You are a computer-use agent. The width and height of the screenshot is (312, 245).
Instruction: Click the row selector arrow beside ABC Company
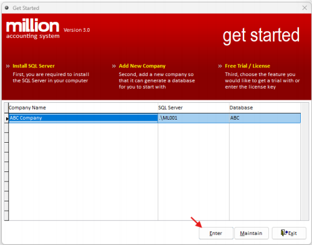pyautogui.click(x=6, y=118)
